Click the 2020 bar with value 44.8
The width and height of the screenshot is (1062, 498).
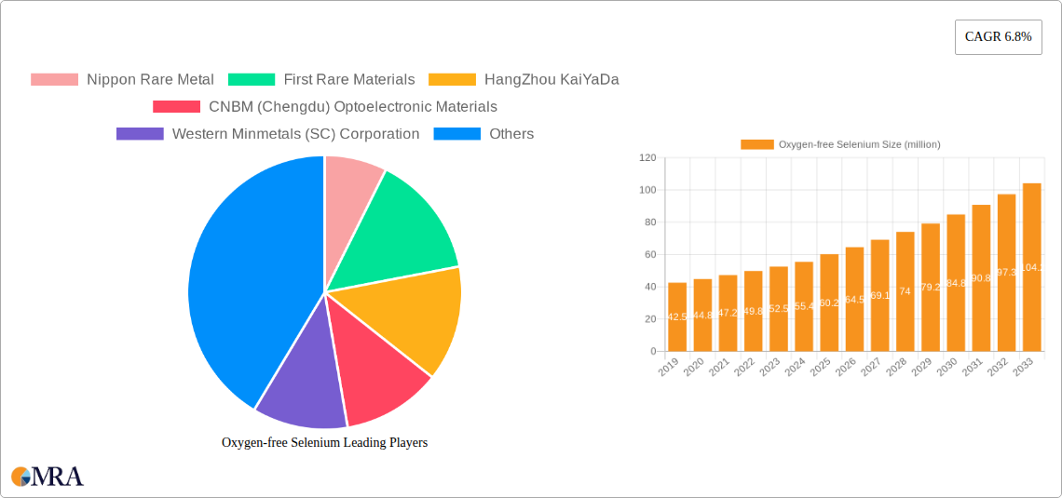tap(702, 316)
